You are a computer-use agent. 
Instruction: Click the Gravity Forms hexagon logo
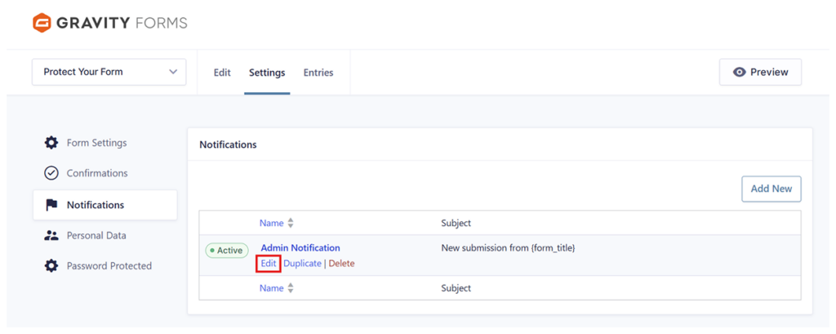click(42, 23)
